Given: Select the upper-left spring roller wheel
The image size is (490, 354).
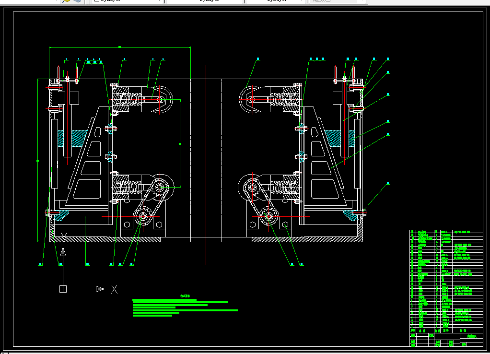Looking at the screenshot, I should (159, 100).
